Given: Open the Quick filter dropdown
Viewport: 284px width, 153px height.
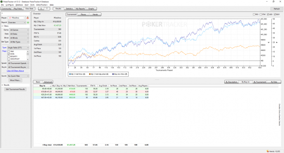Looking at the screenshot, I should [x=18, y=76].
